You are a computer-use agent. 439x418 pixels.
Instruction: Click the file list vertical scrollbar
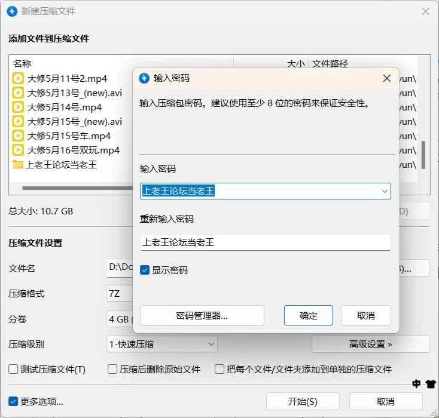(423, 155)
